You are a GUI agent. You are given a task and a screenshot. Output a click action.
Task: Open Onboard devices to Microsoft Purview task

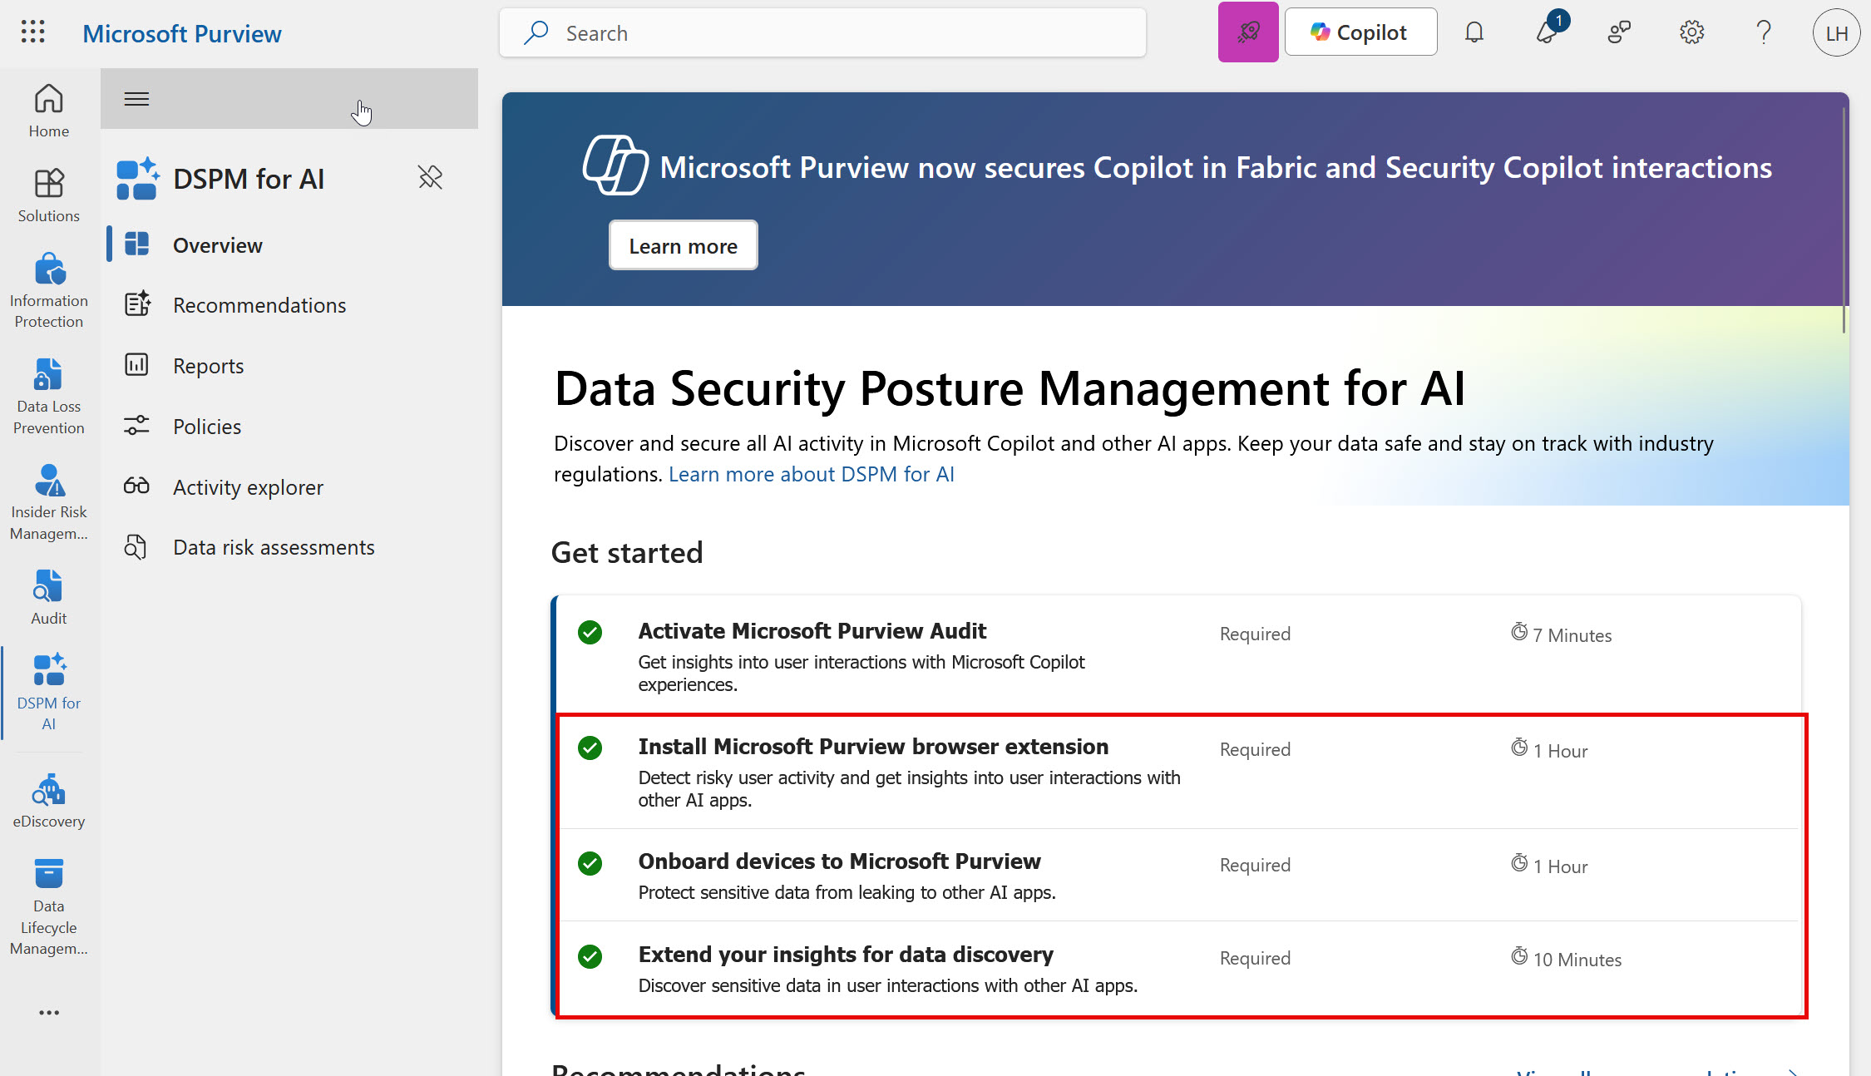tap(839, 861)
